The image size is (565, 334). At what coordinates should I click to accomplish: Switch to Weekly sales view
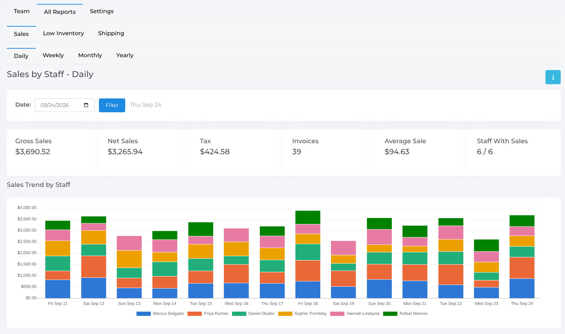point(53,55)
